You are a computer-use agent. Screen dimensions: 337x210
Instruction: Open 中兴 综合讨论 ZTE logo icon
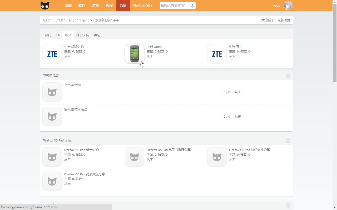click(x=52, y=54)
